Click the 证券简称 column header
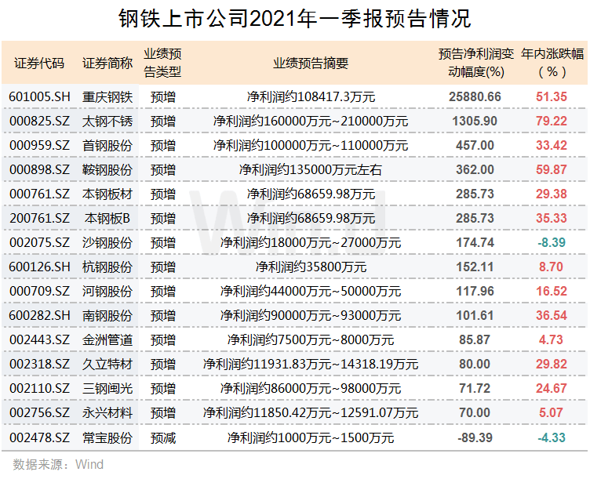Screen dimensions: 590x479 pos(107,64)
